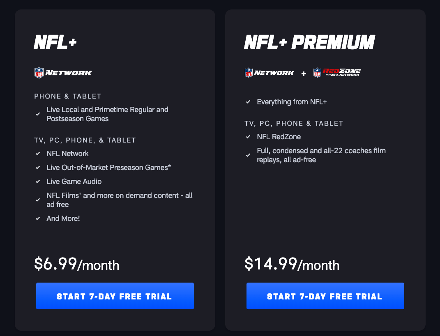Click checkmark next to Live Game Audio
This screenshot has width=440, height=336.
(38, 182)
